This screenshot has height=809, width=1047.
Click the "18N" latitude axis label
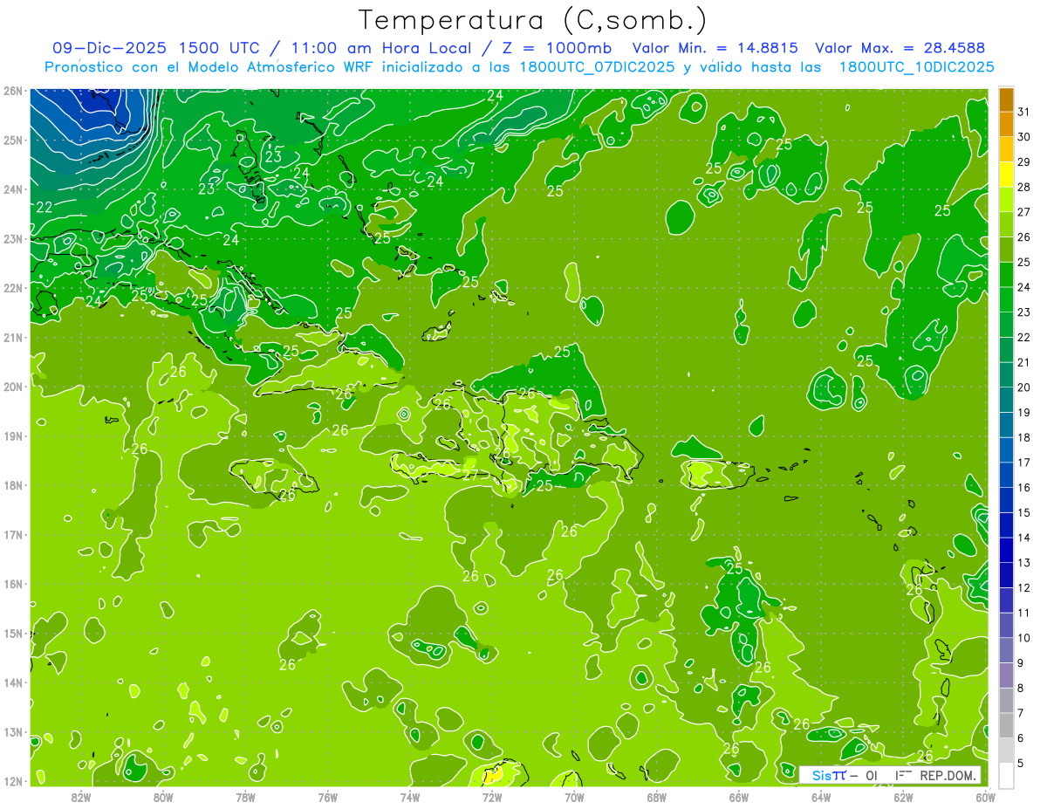13,485
